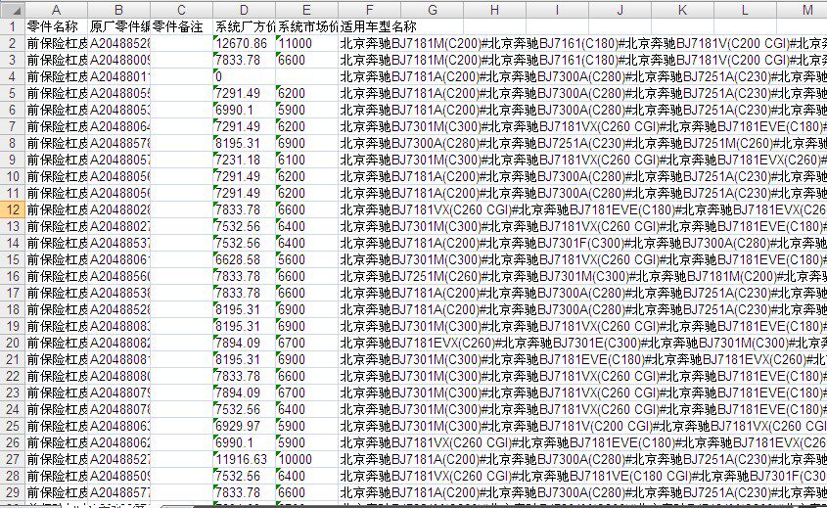Select row 8 text starting 北京奔驰BJ7300A(C280)
The height and width of the screenshot is (508, 827).
pyautogui.click(x=583, y=143)
